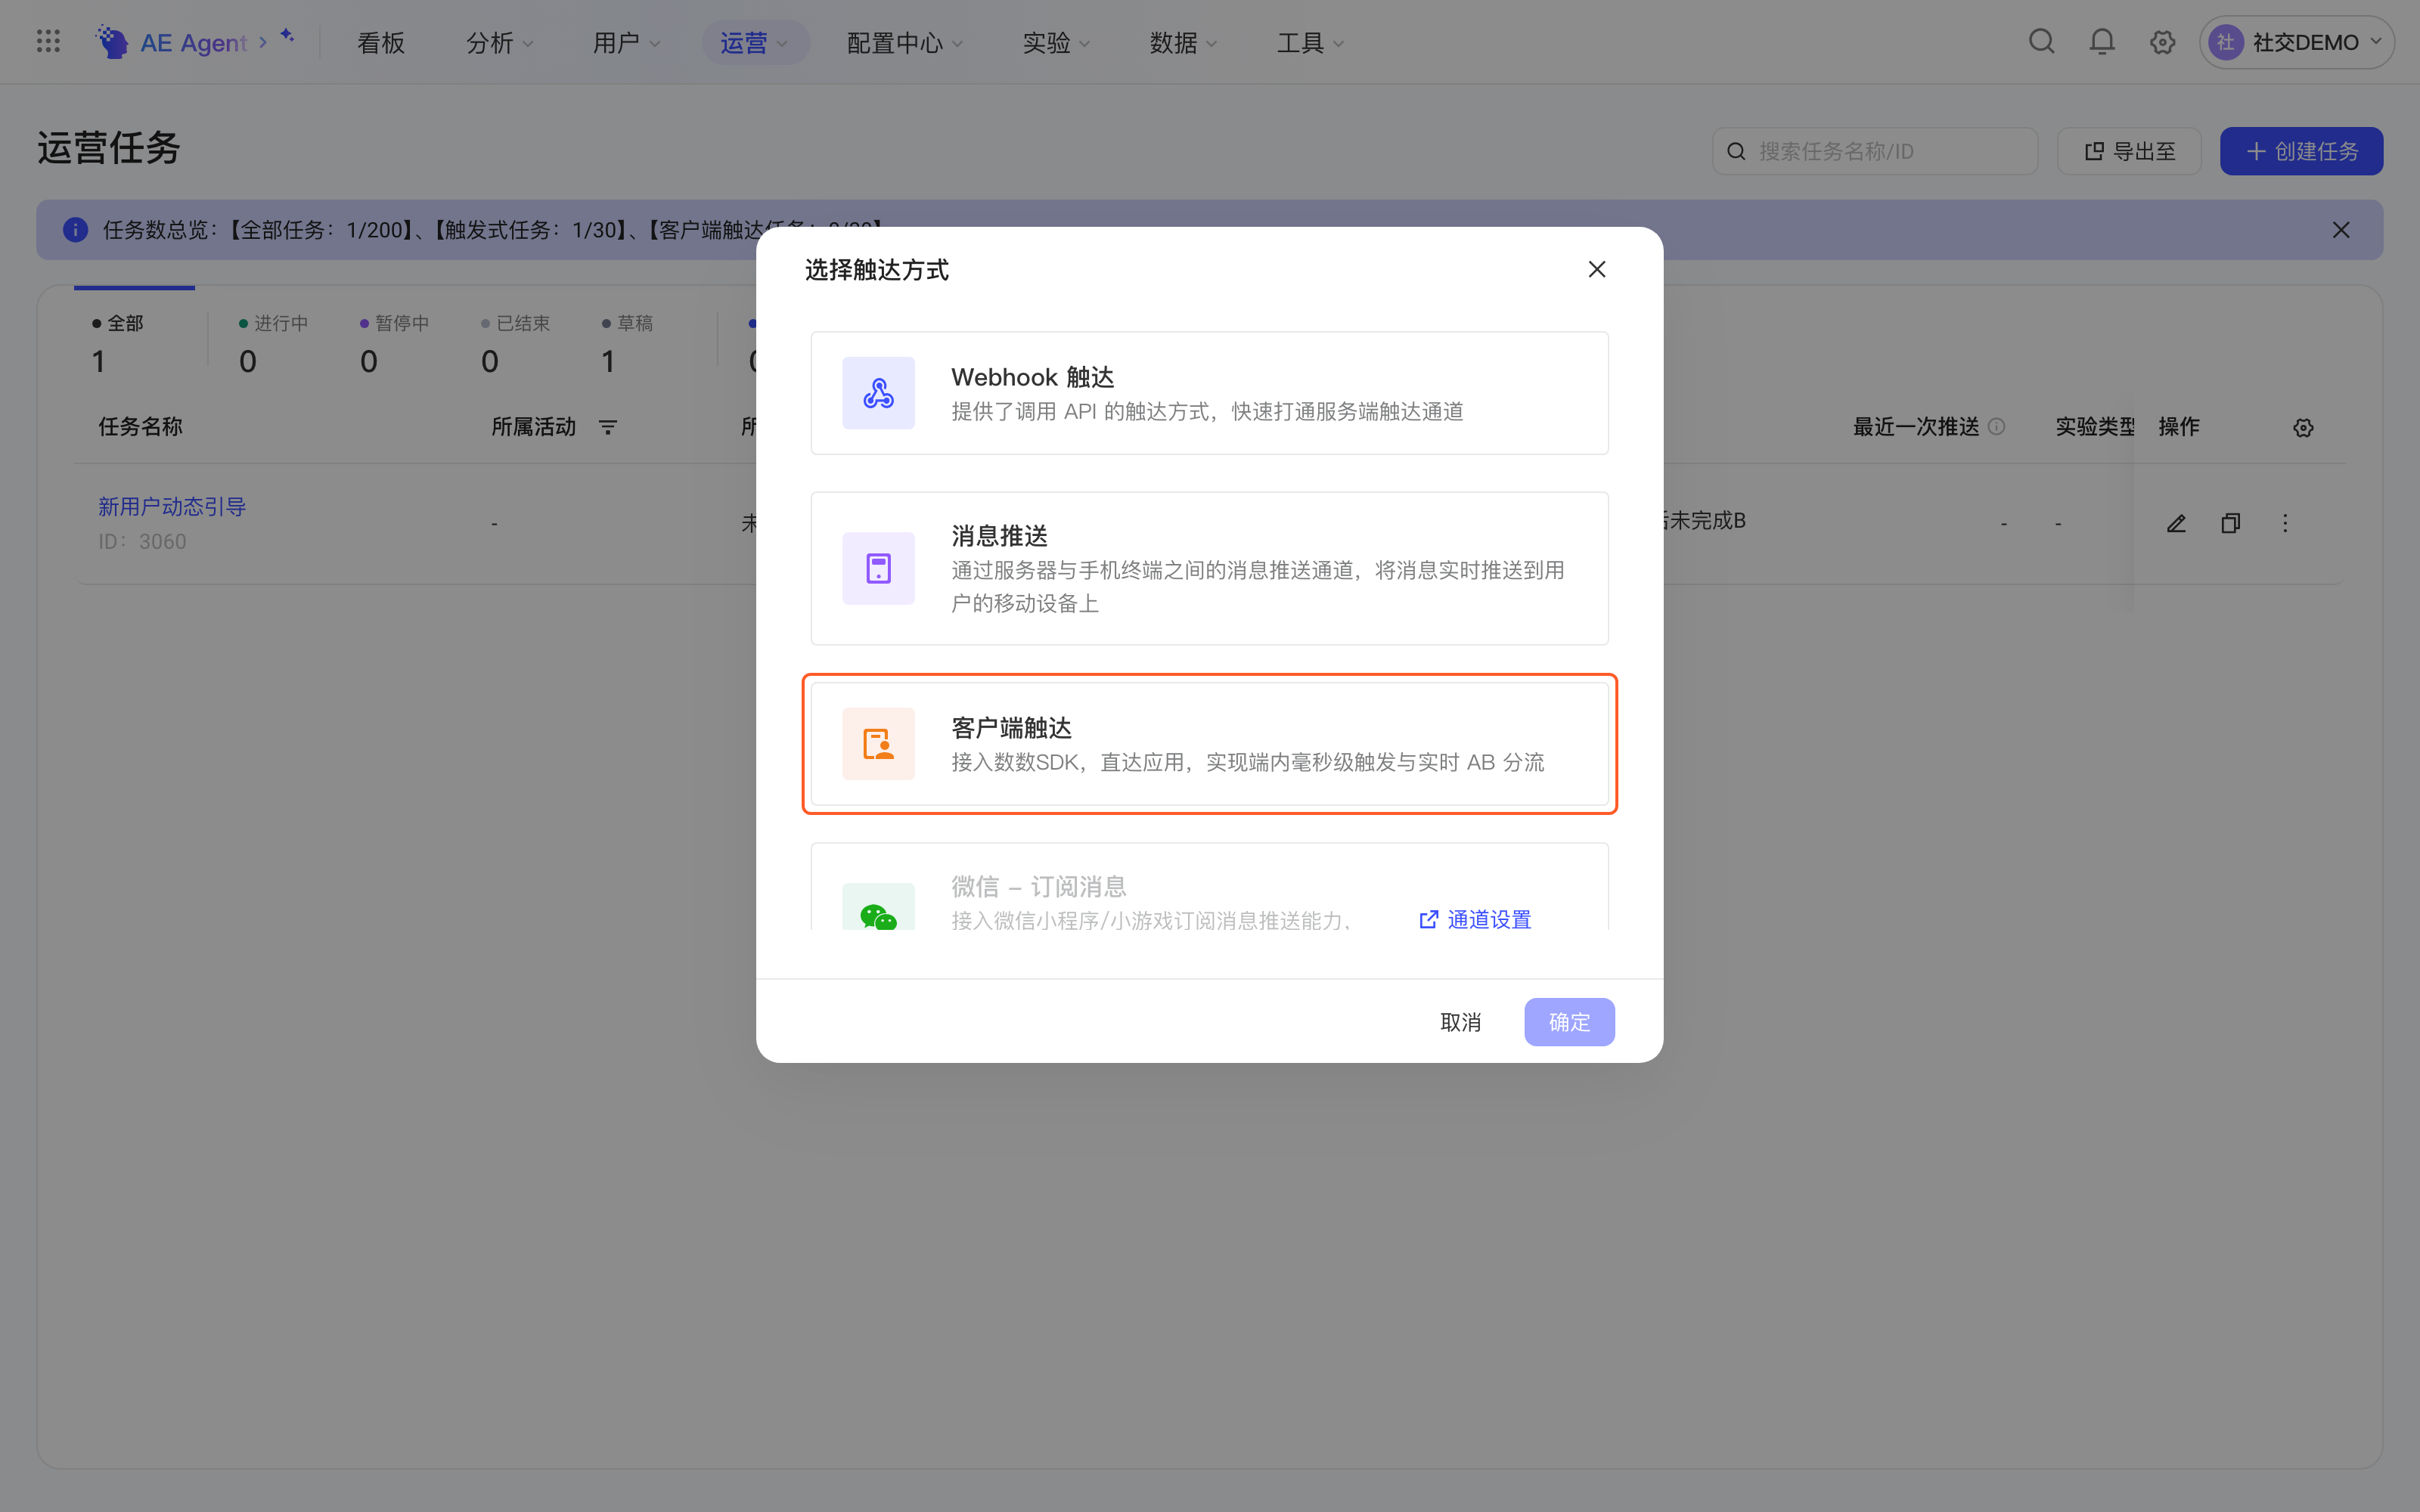The image size is (2420, 1512).
Task: Copy the 新用户动态引导 task
Action: tap(2230, 523)
